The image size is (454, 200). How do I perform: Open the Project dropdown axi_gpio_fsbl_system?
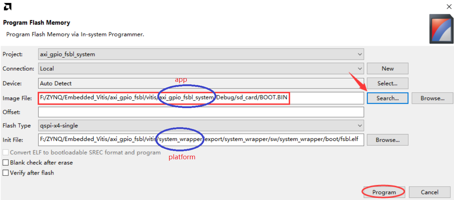201,54
